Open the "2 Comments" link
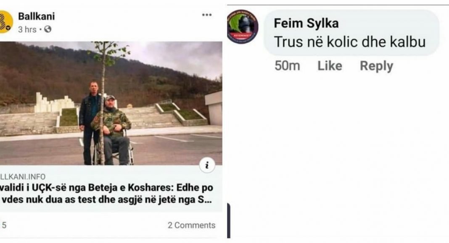This screenshot has width=449, height=243. (191, 225)
